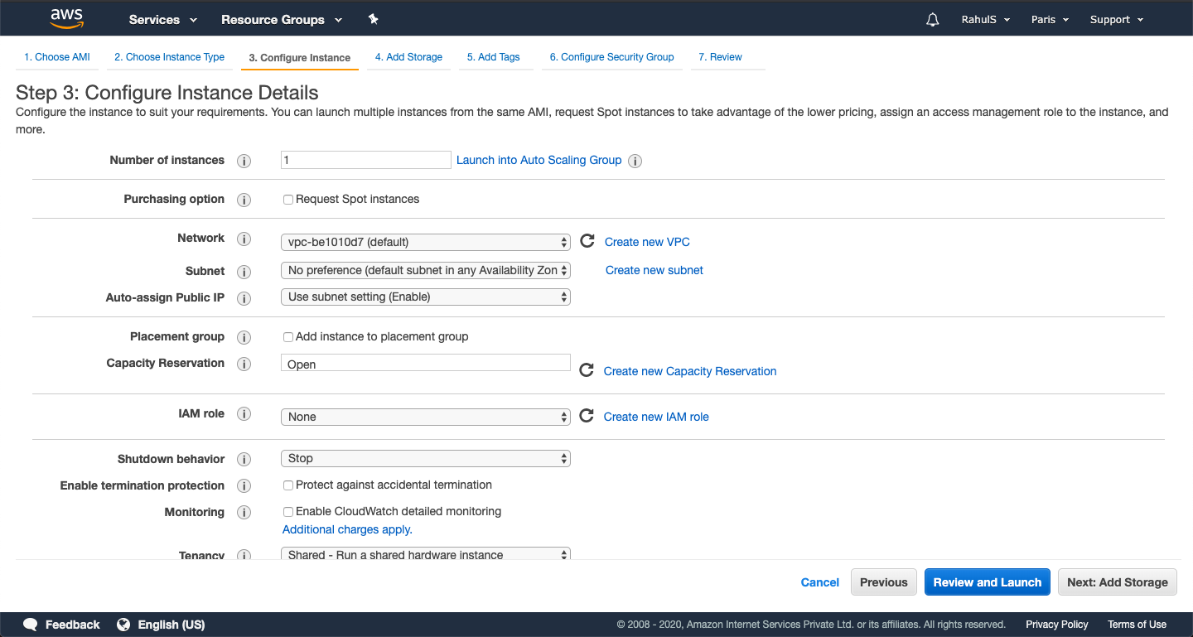Click refresh icon next to Network dropdown

click(587, 241)
